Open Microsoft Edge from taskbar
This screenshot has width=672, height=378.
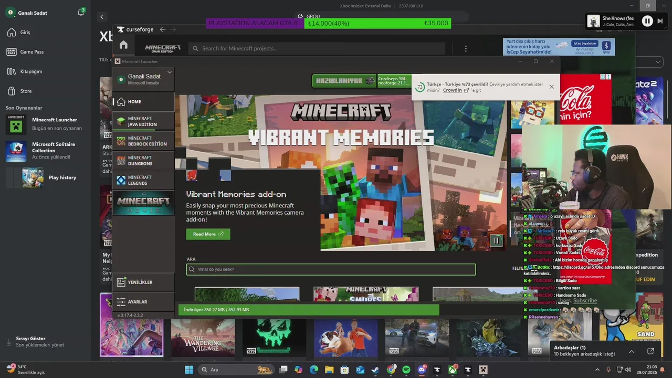point(314,370)
